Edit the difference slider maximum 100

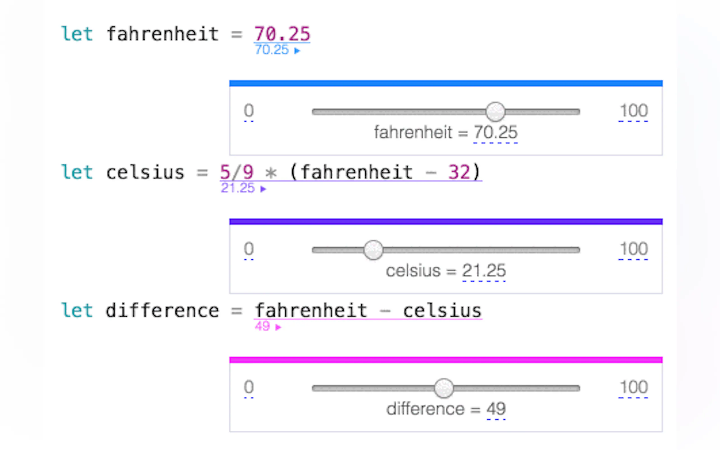coord(633,387)
